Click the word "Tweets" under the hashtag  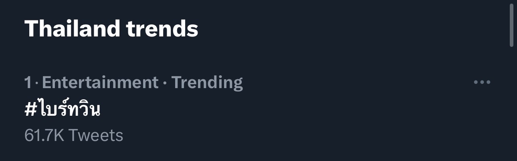[x=96, y=135]
